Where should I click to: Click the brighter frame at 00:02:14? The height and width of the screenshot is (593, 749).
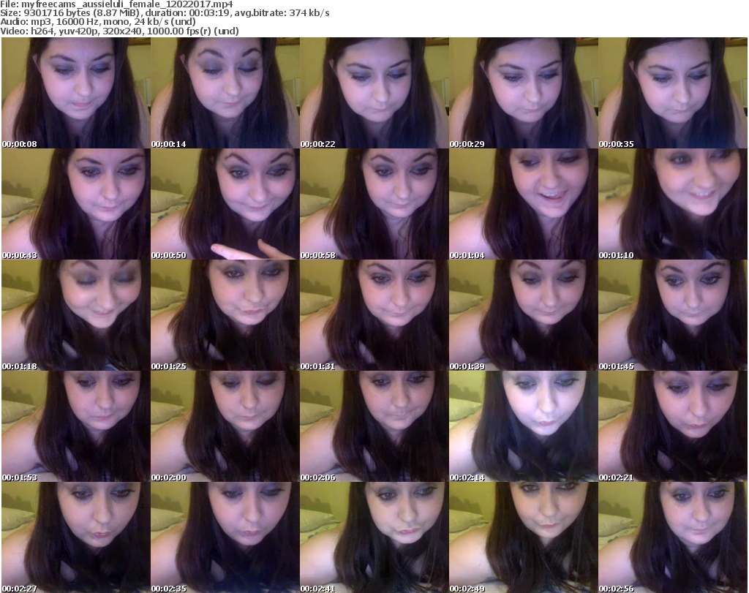(523, 427)
